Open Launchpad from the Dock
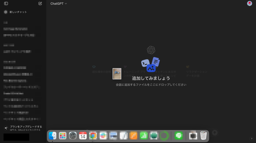This screenshot has height=143, width=256. (x=63, y=135)
